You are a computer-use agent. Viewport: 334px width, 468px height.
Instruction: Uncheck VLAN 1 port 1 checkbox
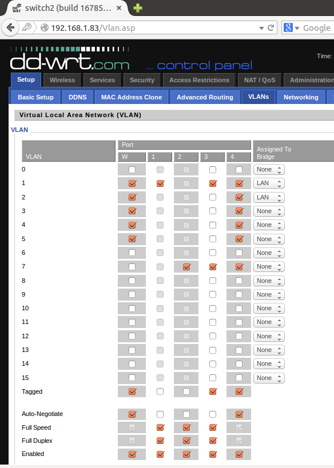161,183
